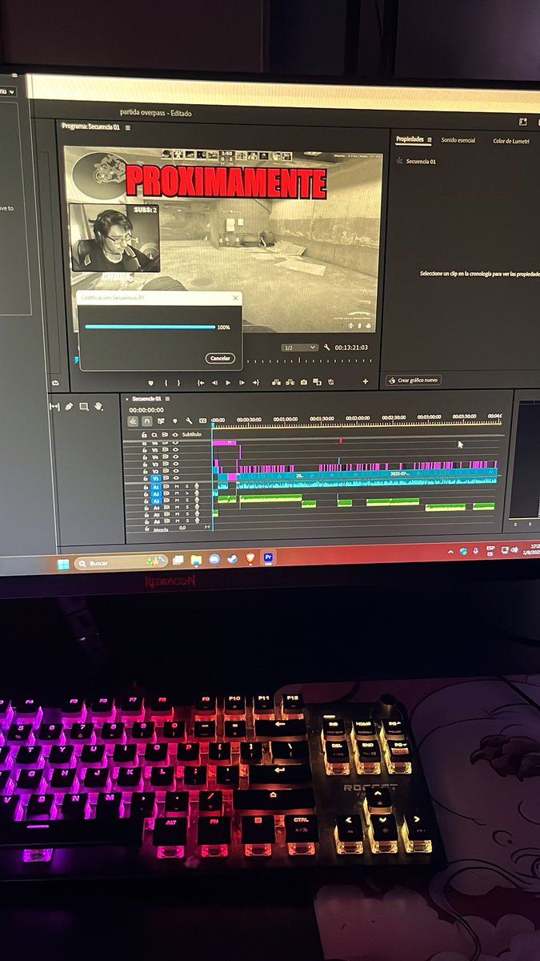Image resolution: width=540 pixels, height=961 pixels.
Task: Switch to Propiedades tab
Action: [410, 139]
